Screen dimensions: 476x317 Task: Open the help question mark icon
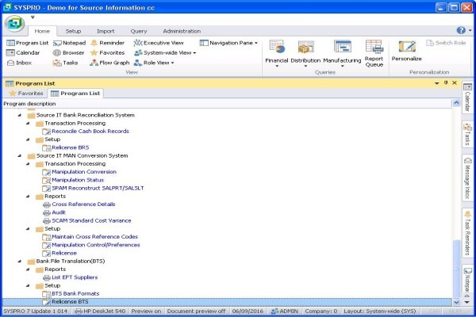tap(461, 30)
